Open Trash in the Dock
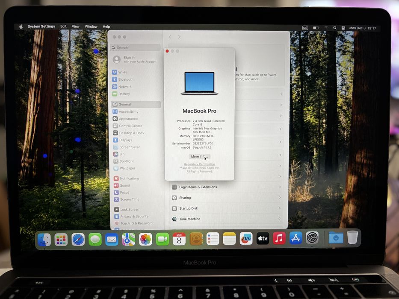Viewport: 399px width, 299px height. click(x=352, y=237)
